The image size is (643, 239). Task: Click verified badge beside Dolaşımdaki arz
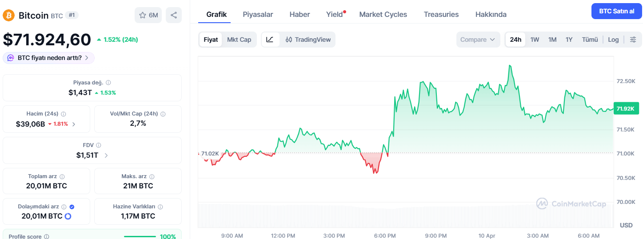tap(72, 207)
